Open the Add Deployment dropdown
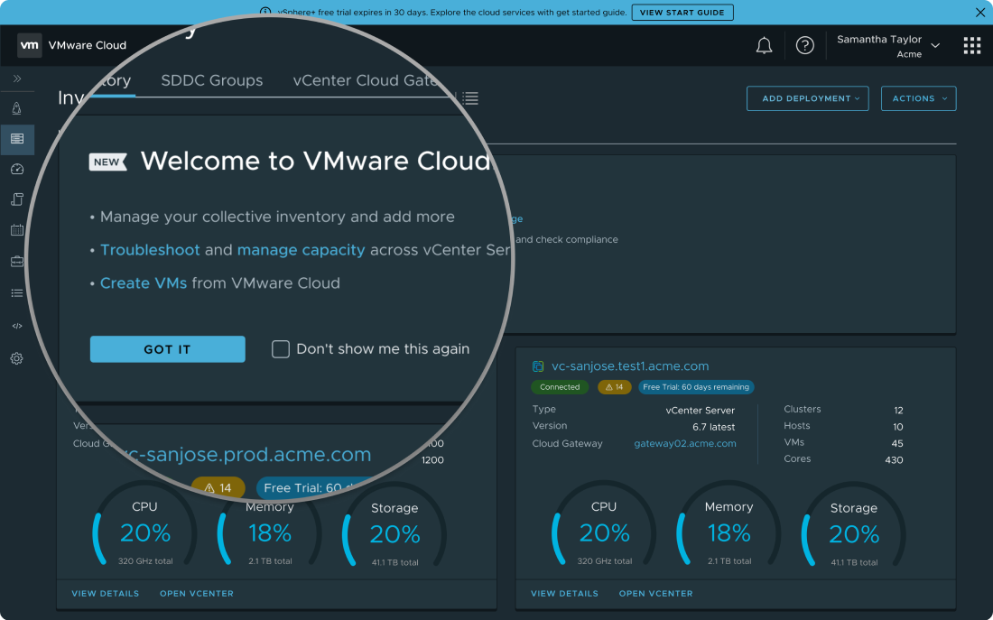993x620 pixels. click(x=807, y=98)
